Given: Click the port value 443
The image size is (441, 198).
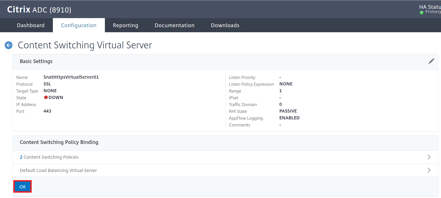Looking at the screenshot, I should click(x=47, y=111).
